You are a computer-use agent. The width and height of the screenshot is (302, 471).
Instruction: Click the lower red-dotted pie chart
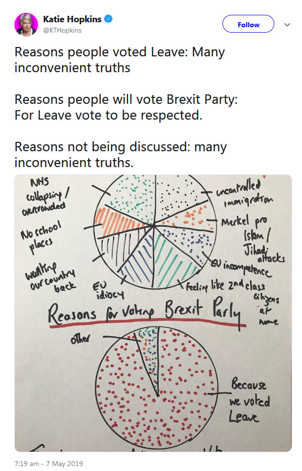click(157, 386)
